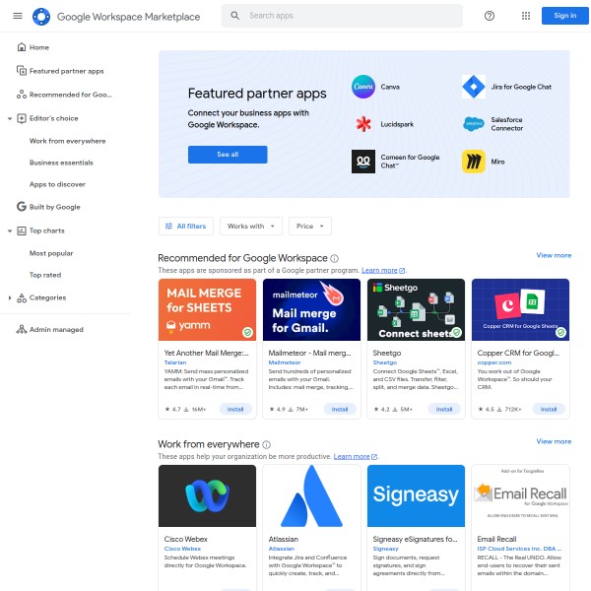Open the Sheetgo Connect sheets thumbnail
The image size is (591, 591).
(416, 310)
